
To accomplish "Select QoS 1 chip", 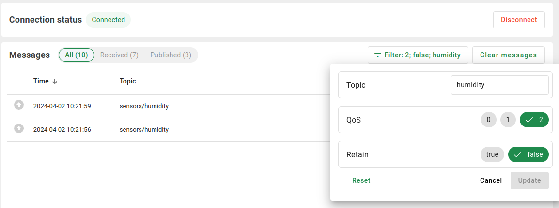I will coord(508,120).
